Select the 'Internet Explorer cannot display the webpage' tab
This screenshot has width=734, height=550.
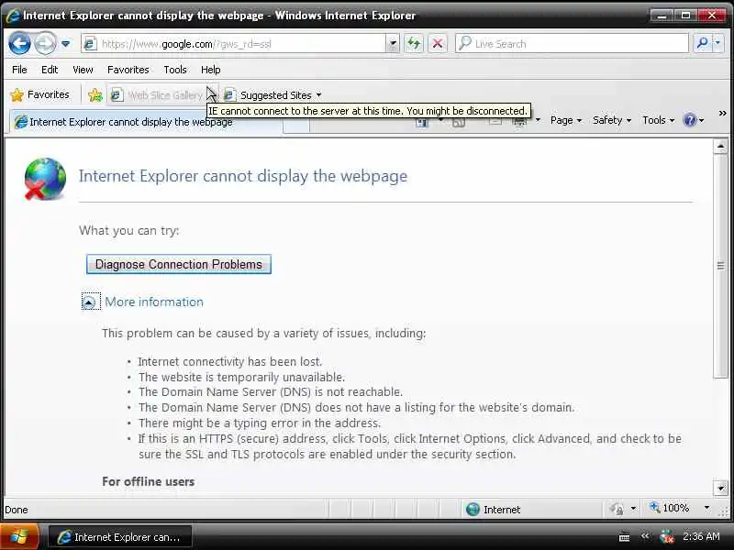click(x=145, y=122)
